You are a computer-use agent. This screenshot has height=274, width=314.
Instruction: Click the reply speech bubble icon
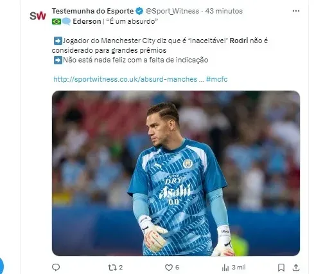[x=56, y=268]
